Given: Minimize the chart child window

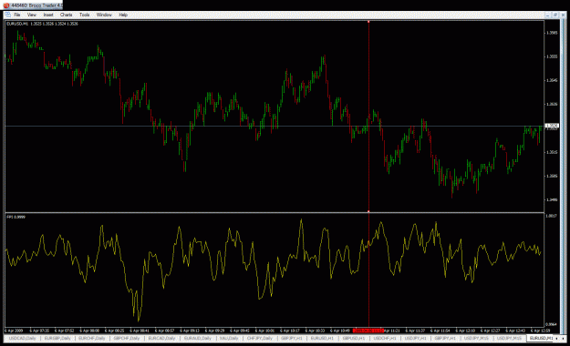Looking at the screenshot, I should 547,15.
